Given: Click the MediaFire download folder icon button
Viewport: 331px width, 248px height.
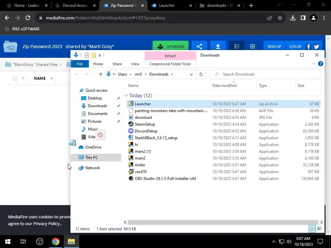Looking at the screenshot, I should coord(218,46).
